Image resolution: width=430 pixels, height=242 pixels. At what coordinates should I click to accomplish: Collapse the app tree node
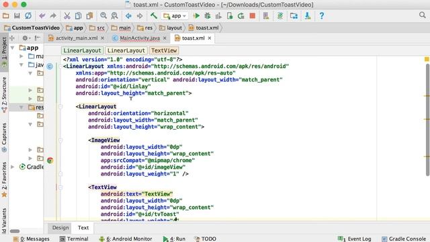[12, 48]
